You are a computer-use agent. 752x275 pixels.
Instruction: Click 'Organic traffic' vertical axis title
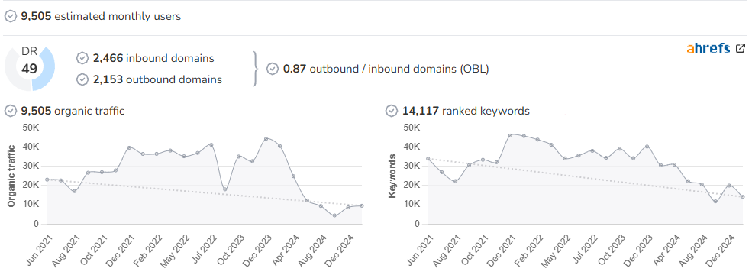pyautogui.click(x=11, y=176)
